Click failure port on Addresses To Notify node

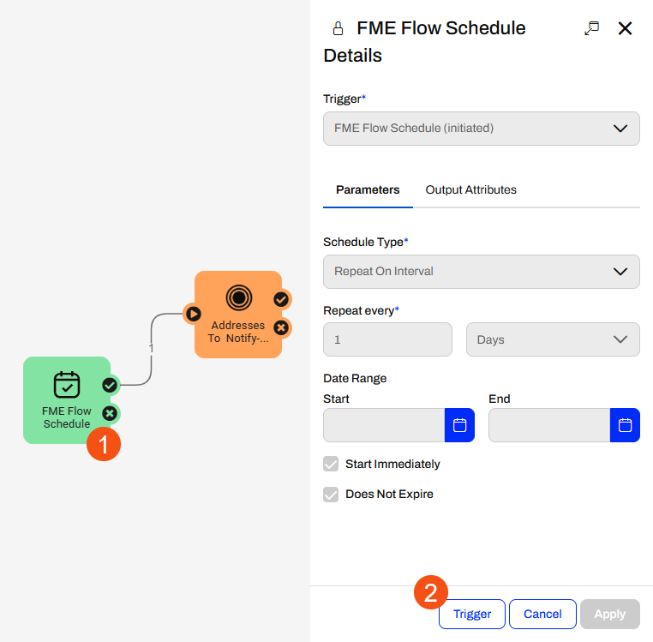click(281, 327)
